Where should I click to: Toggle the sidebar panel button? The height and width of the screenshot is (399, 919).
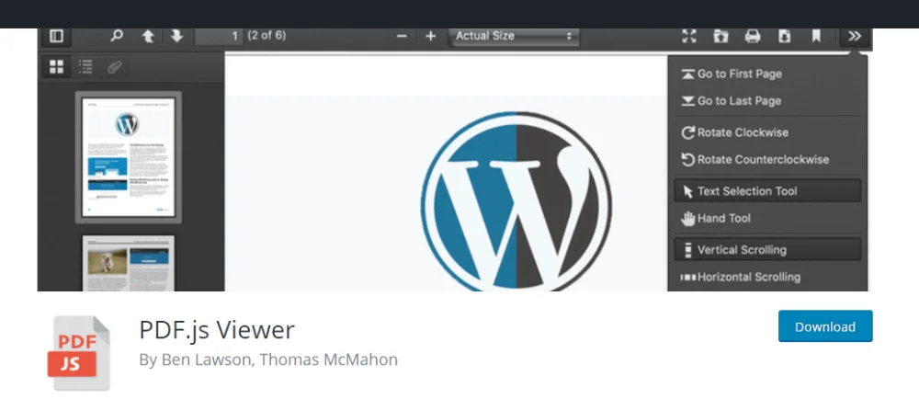coord(57,37)
